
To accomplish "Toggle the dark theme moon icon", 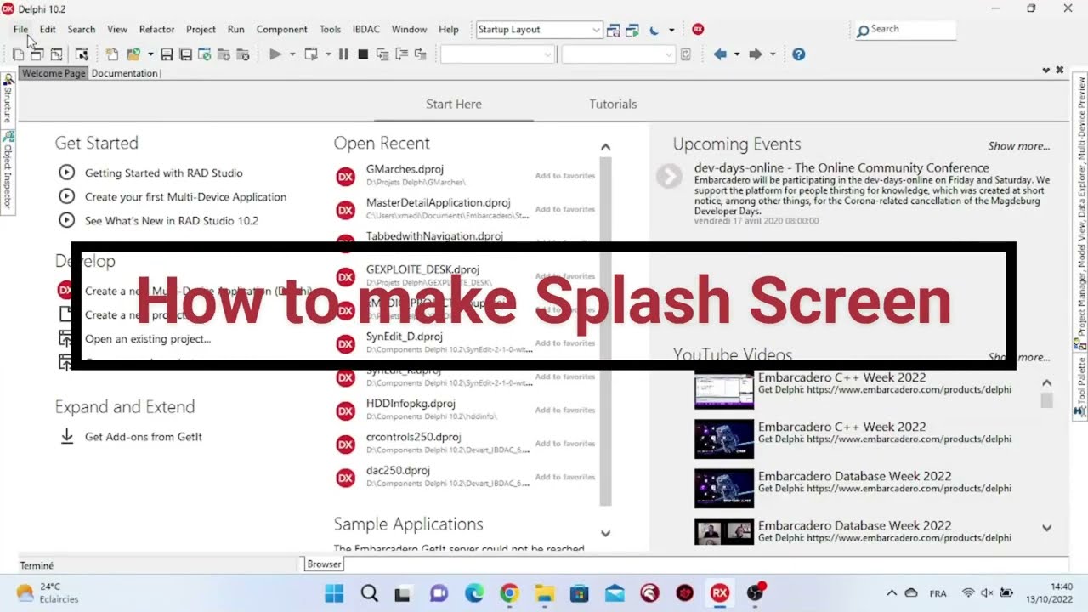I will [x=654, y=30].
